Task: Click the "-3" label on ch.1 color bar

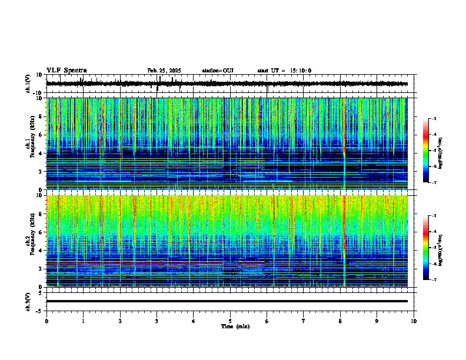Action: point(434,118)
